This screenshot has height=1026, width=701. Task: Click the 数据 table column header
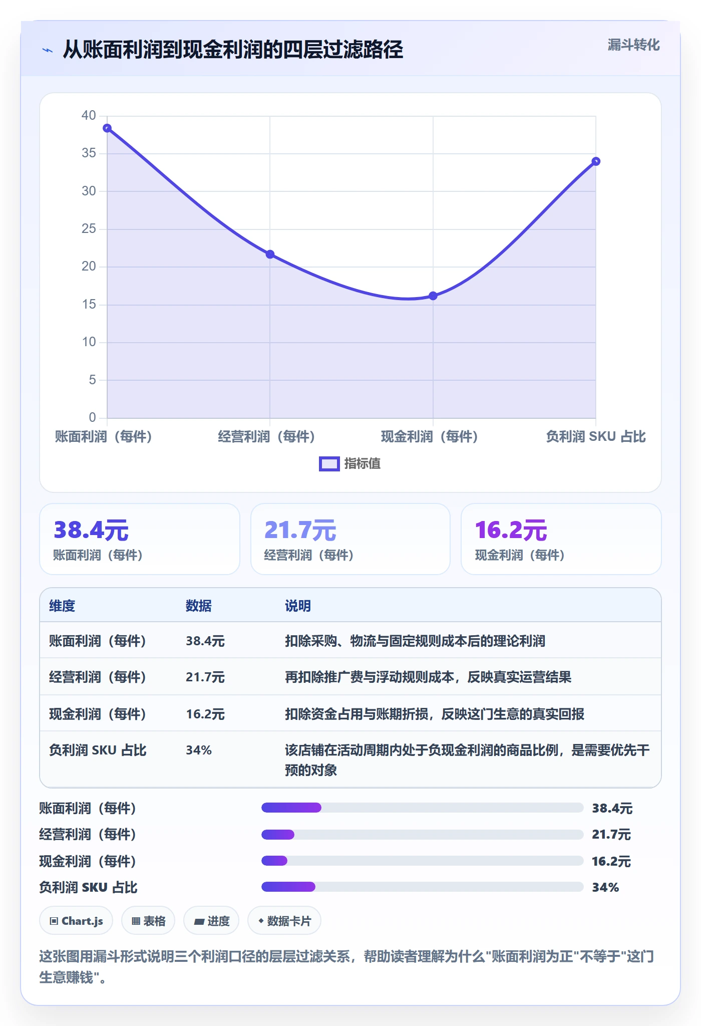[199, 606]
